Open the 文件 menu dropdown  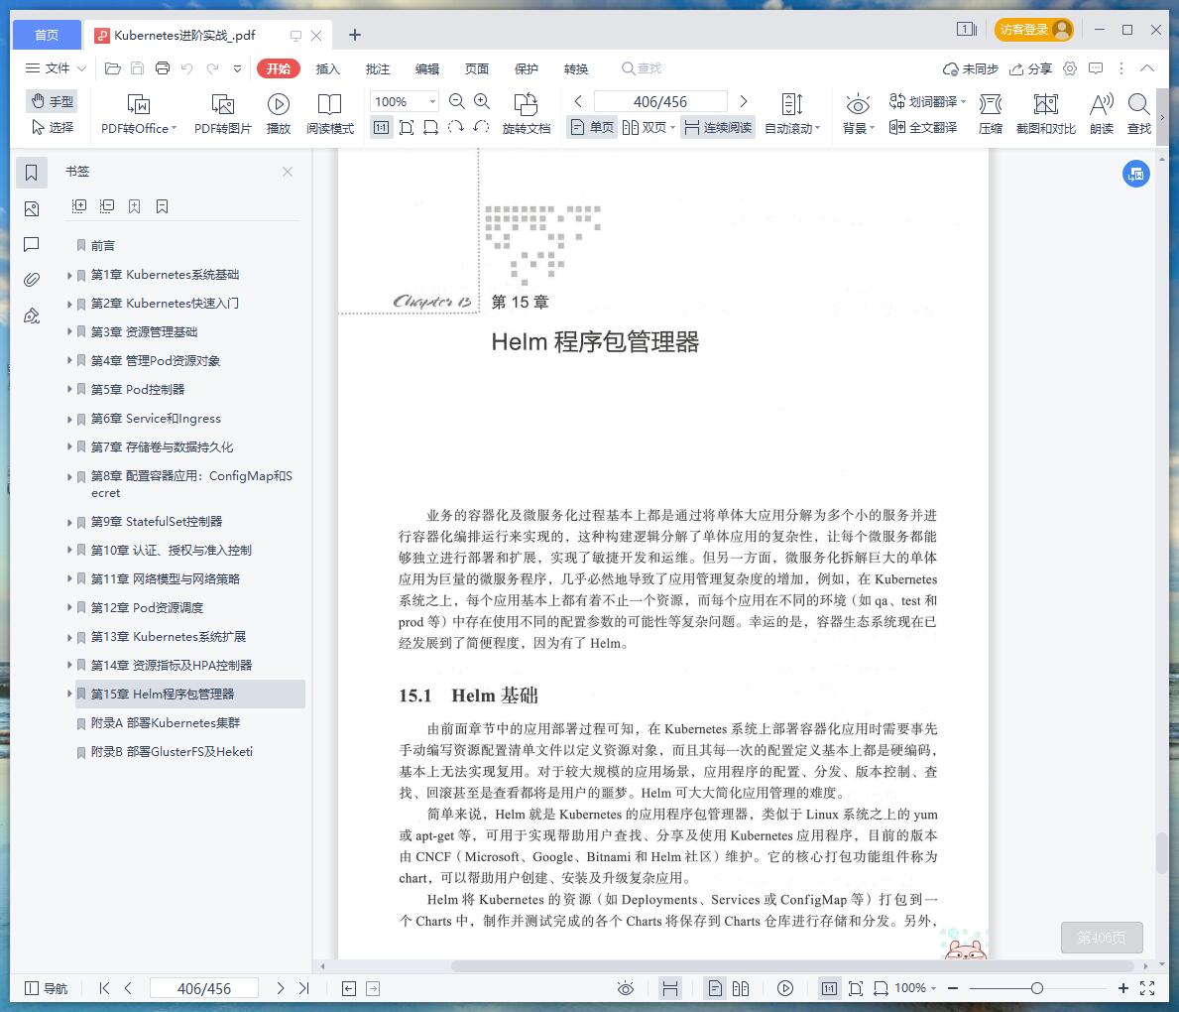pos(57,68)
